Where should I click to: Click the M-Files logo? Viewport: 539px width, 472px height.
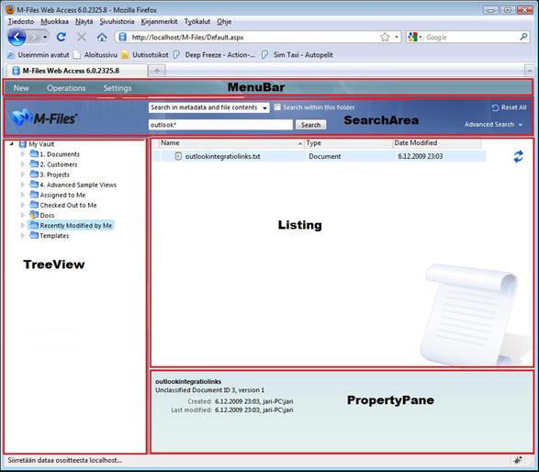tap(44, 118)
